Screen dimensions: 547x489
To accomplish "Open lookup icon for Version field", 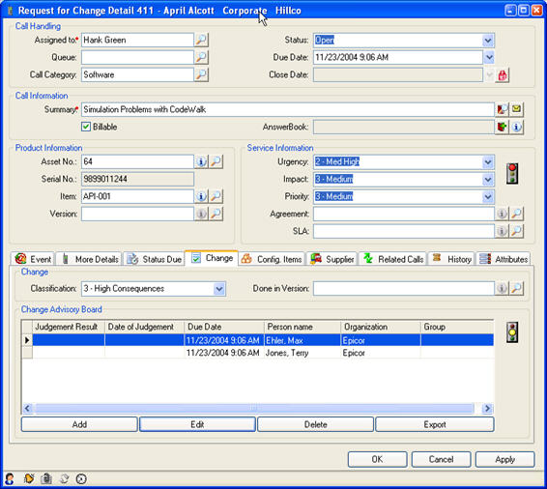I will pyautogui.click(x=216, y=214).
